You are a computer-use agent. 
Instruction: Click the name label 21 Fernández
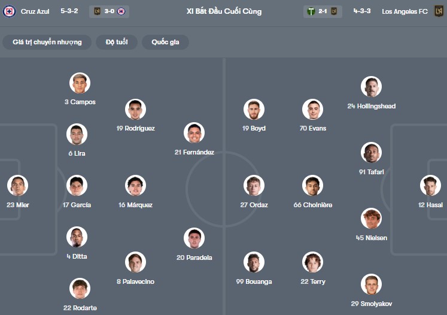pyautogui.click(x=194, y=152)
